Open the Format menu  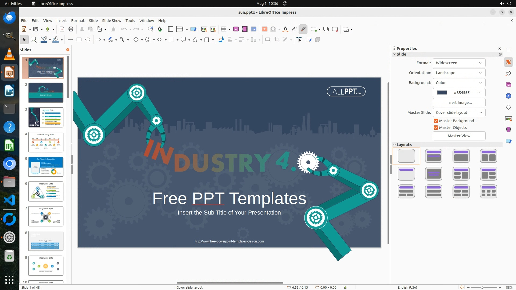pyautogui.click(x=78, y=21)
